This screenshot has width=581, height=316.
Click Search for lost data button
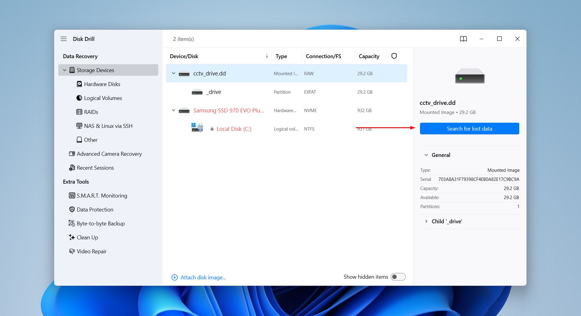coord(469,128)
